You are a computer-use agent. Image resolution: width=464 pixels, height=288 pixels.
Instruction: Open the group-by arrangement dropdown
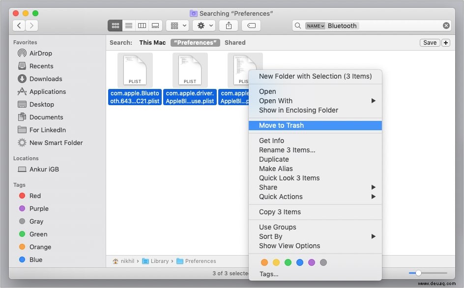(x=177, y=26)
